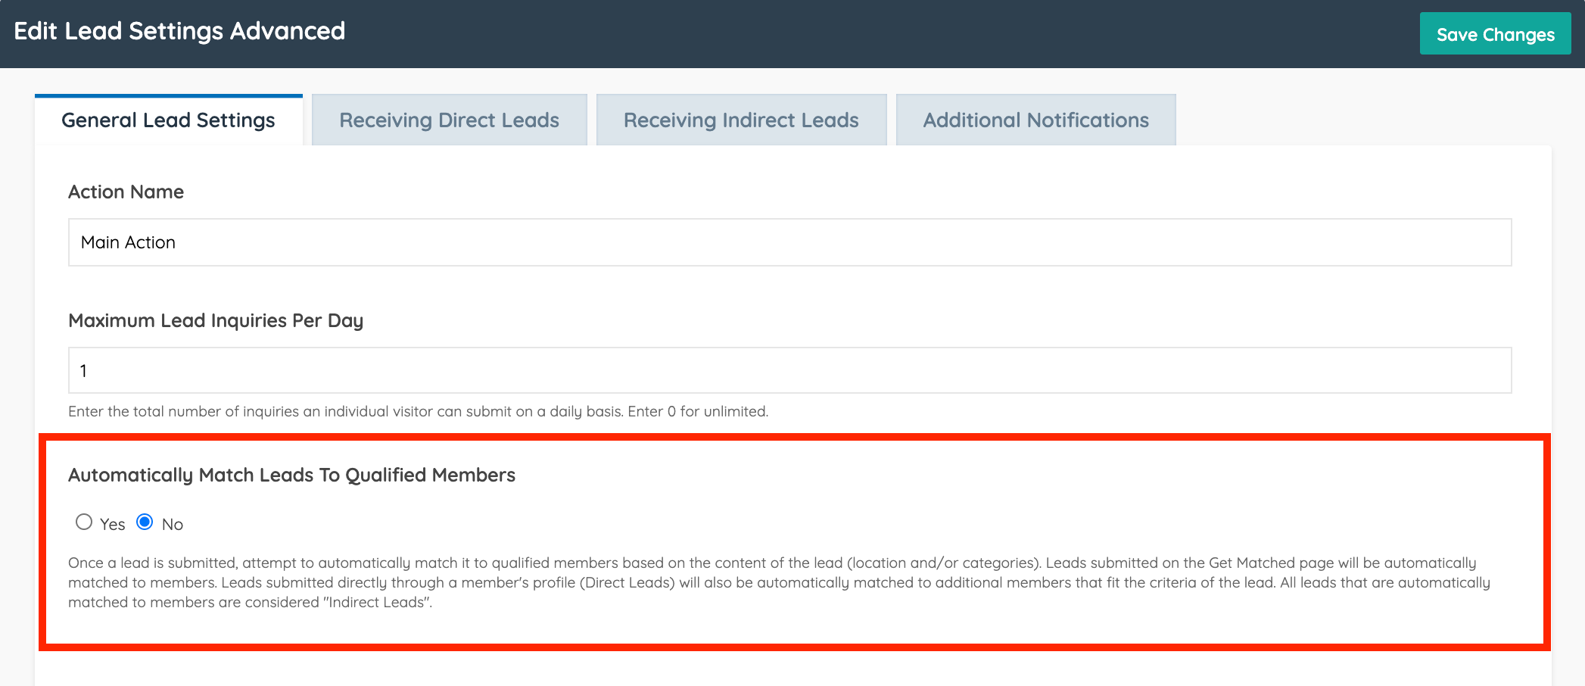
Task: Switch to the General Lead Settings tab
Action: (168, 120)
